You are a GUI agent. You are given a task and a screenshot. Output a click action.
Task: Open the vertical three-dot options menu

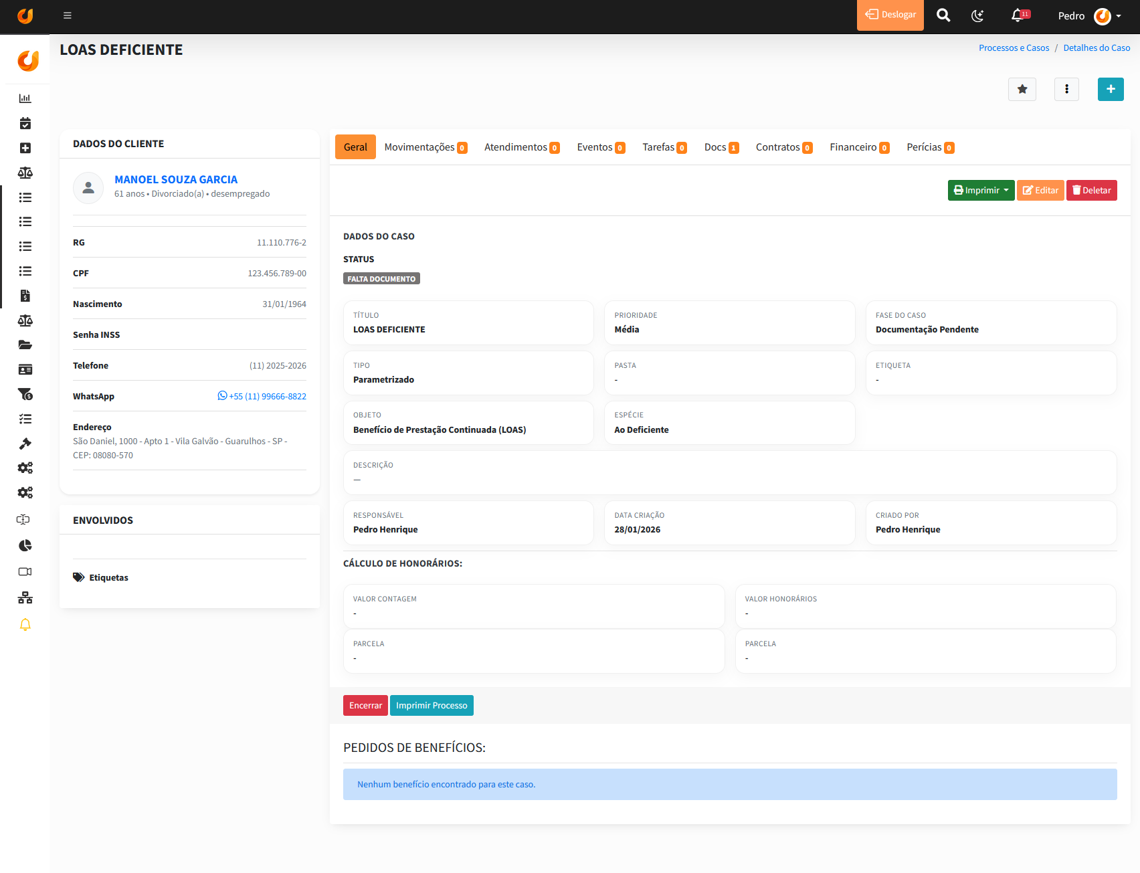point(1066,89)
